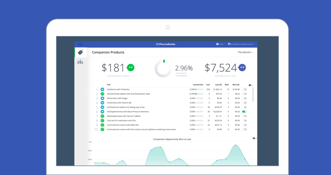Open the people group icon in sidebar
331x175 pixels.
click(80, 62)
